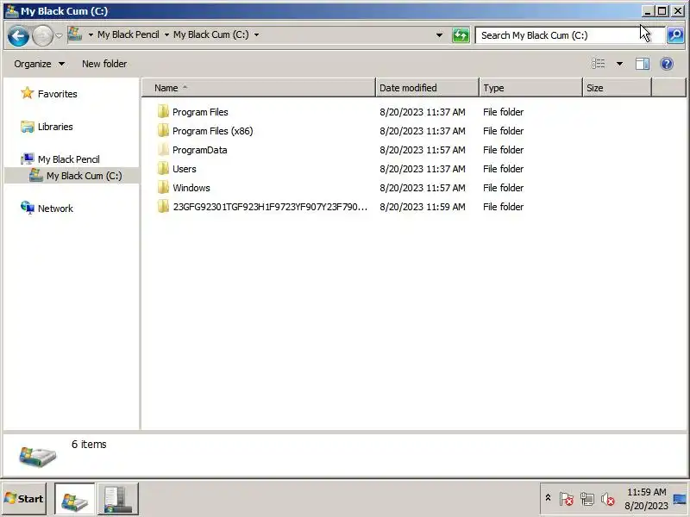Click the C: drive icon in navigation tree
This screenshot has height=517, width=690.
point(36,176)
